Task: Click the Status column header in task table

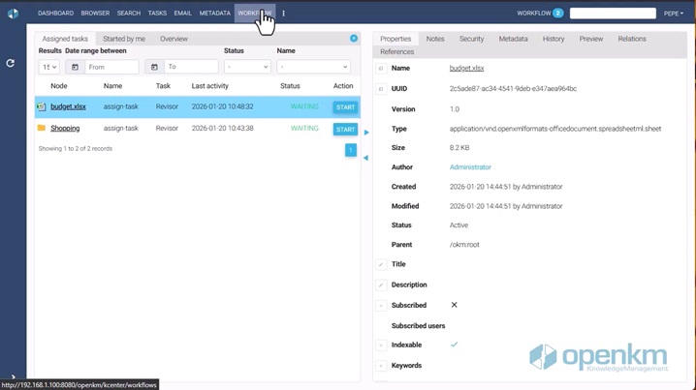Action: pyautogui.click(x=290, y=86)
